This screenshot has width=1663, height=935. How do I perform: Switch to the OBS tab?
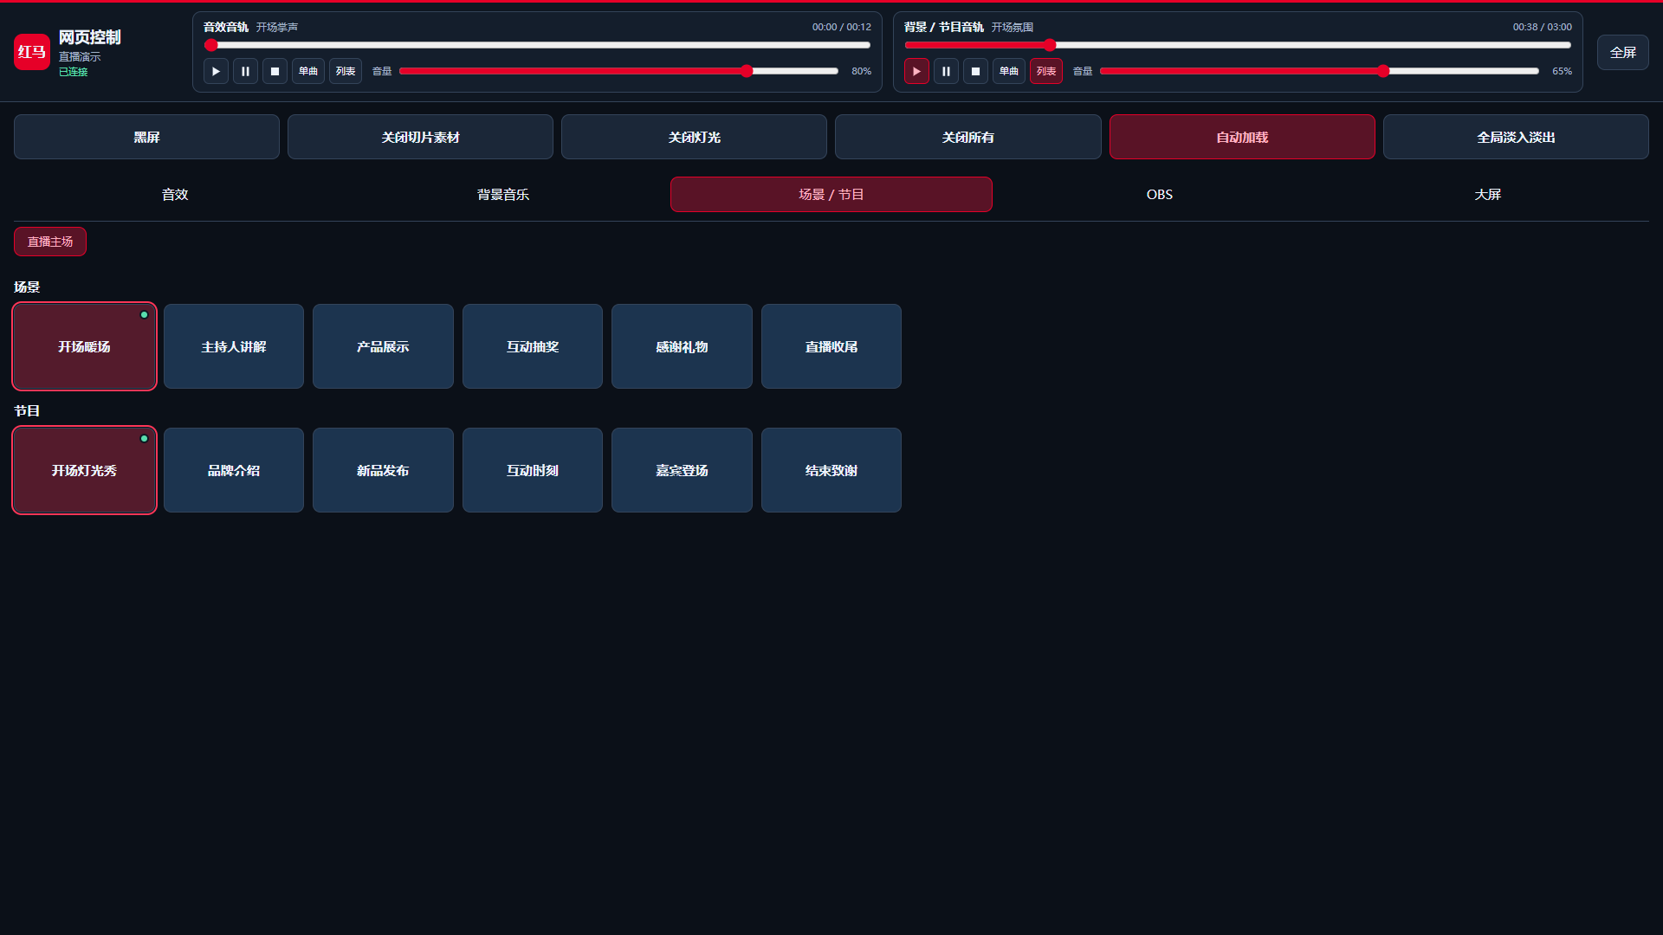click(x=1160, y=195)
